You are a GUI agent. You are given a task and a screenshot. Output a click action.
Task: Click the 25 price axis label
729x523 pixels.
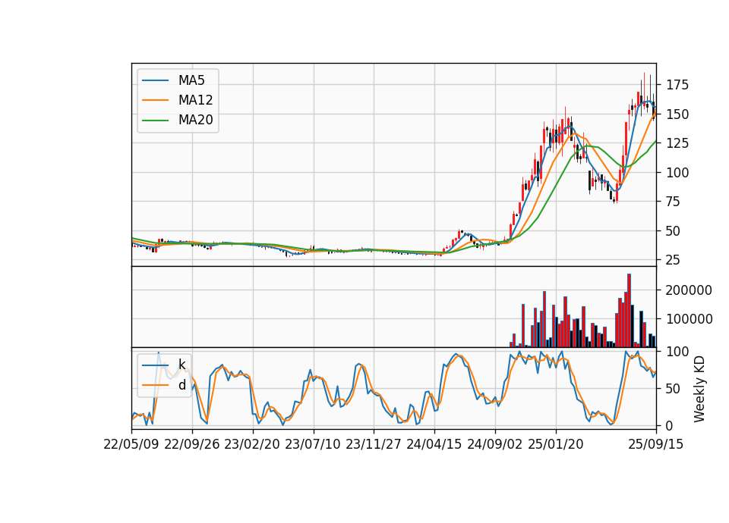(674, 260)
